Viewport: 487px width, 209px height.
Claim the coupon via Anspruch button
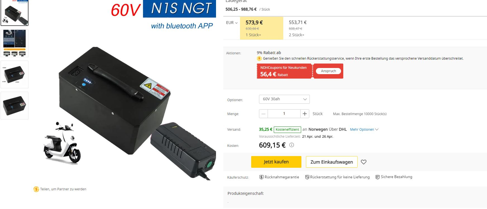(x=328, y=71)
